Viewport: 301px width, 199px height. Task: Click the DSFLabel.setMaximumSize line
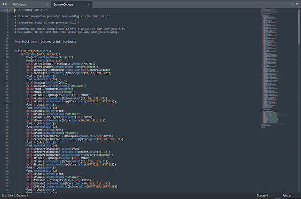[72, 186]
